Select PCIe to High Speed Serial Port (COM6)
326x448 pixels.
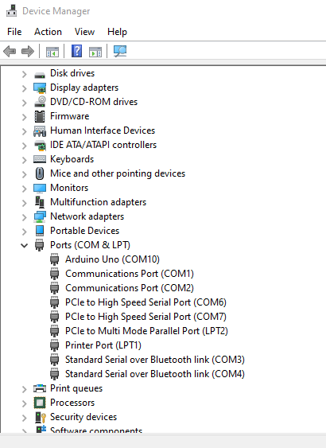pos(146,302)
